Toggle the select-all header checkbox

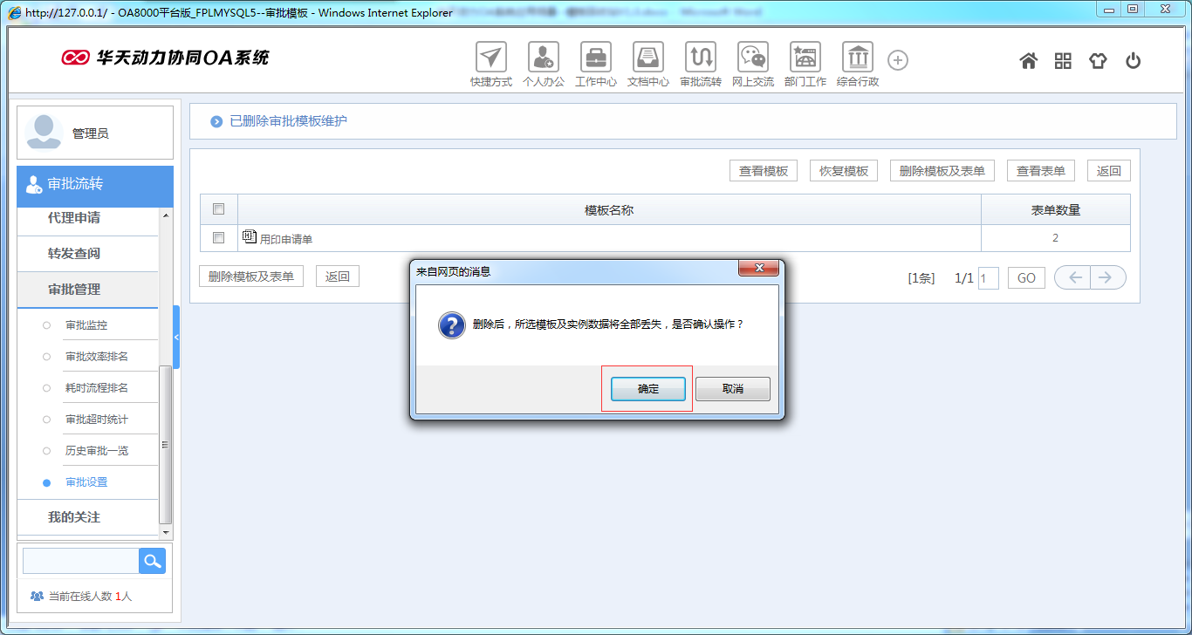219,209
